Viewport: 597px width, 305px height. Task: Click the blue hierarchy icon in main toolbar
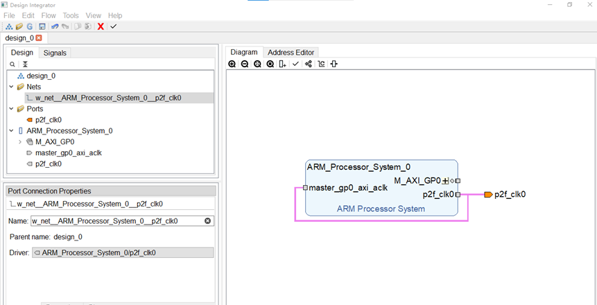10,26
